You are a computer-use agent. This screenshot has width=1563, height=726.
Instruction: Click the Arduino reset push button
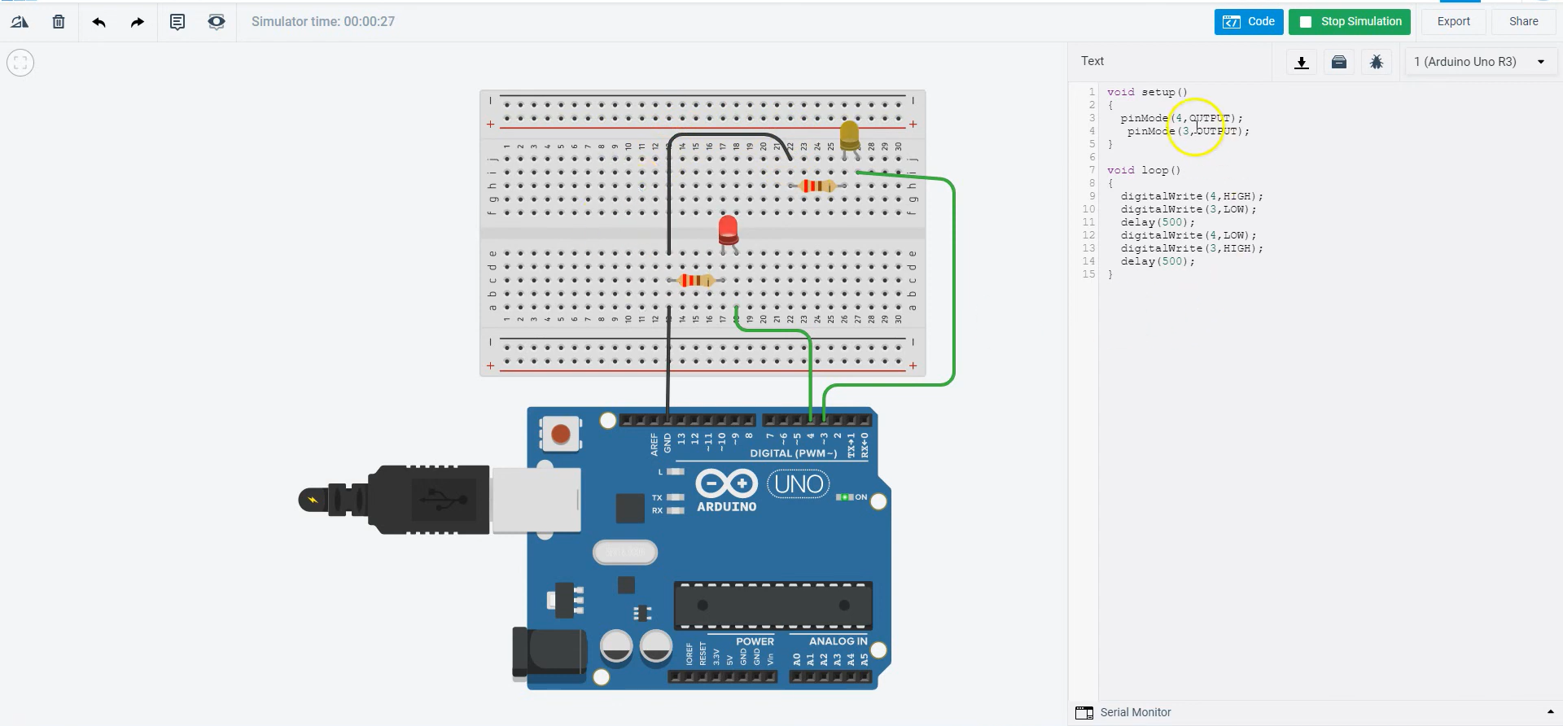click(560, 434)
